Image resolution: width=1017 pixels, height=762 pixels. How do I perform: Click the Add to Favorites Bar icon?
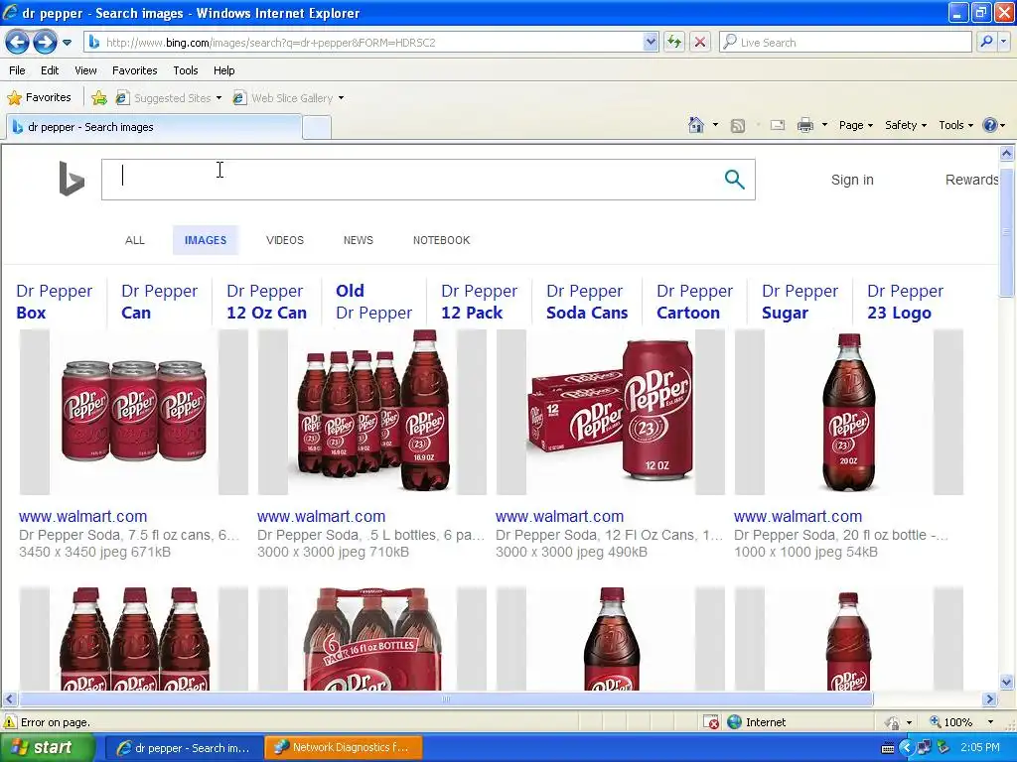pyautogui.click(x=99, y=98)
